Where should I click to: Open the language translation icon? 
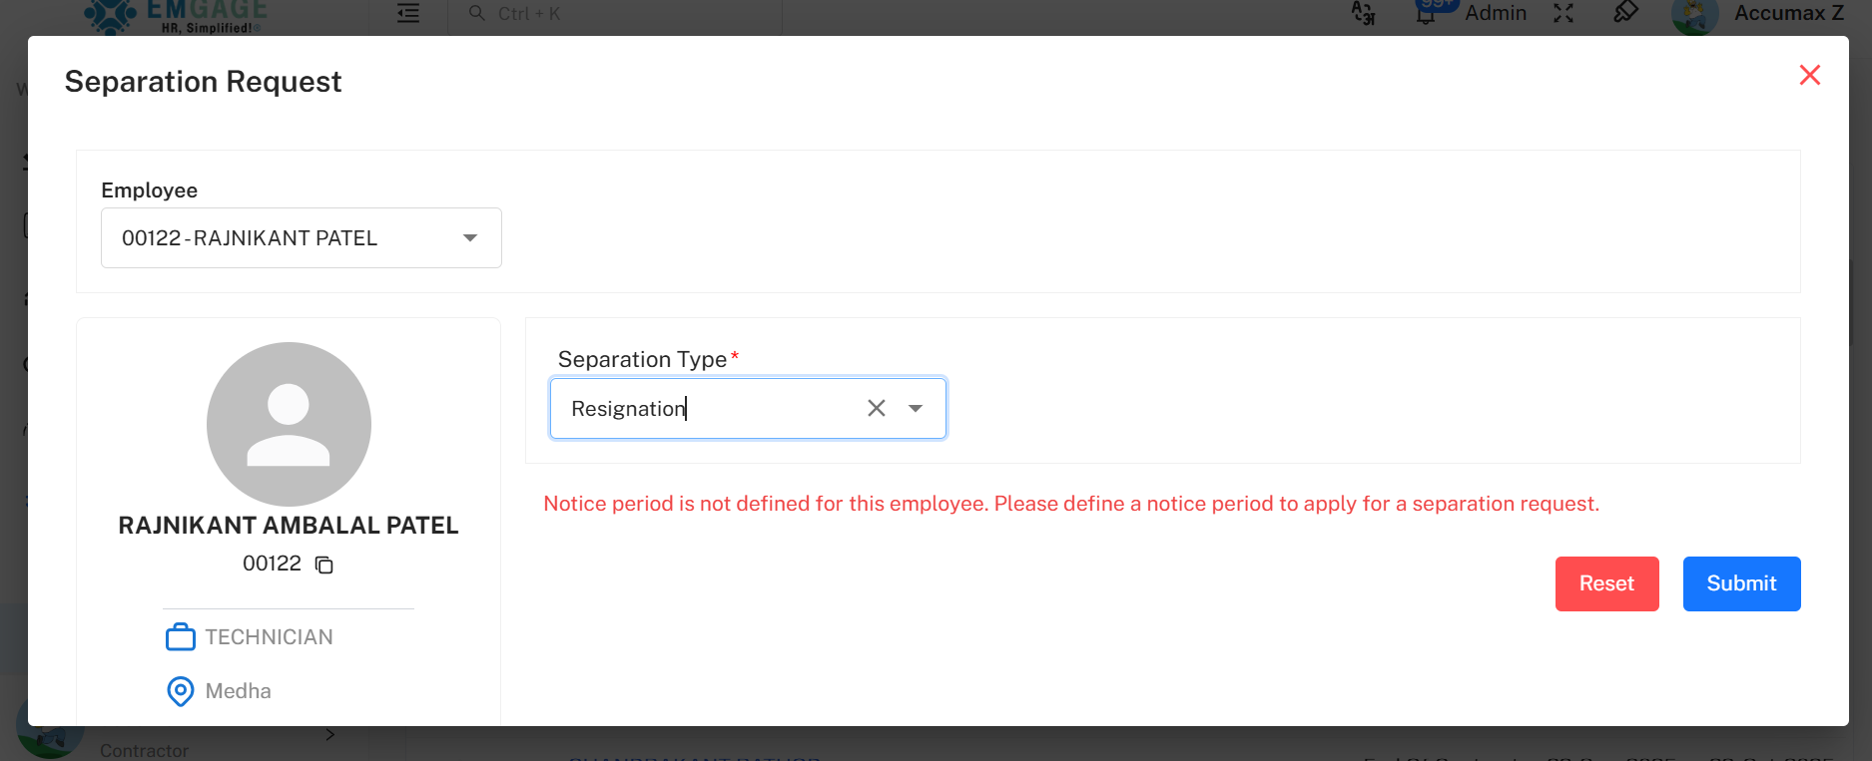[x=1364, y=13]
